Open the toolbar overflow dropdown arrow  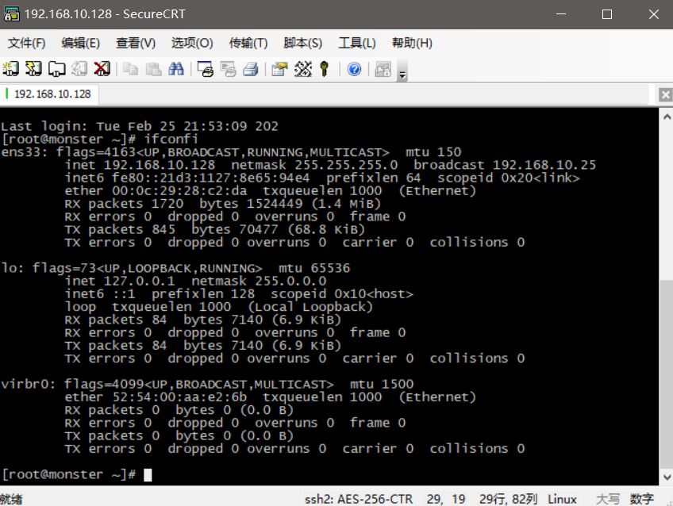pyautogui.click(x=401, y=73)
